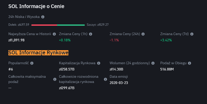207x104 pixels.
Task: Click the red part of 24h price range bar
Action: [x=44, y=25]
